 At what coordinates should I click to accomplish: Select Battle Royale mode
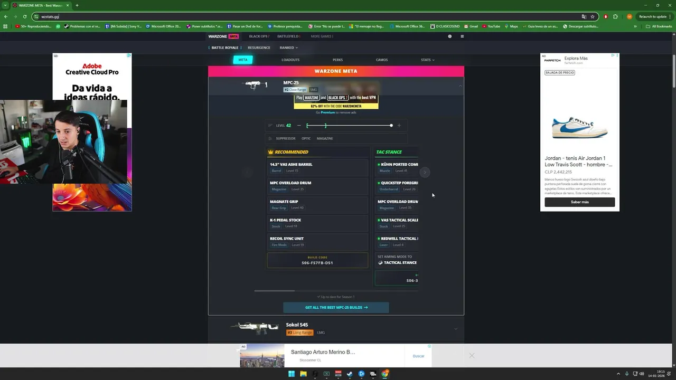(x=224, y=47)
